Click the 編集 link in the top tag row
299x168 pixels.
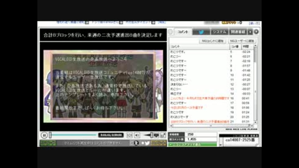(162, 22)
